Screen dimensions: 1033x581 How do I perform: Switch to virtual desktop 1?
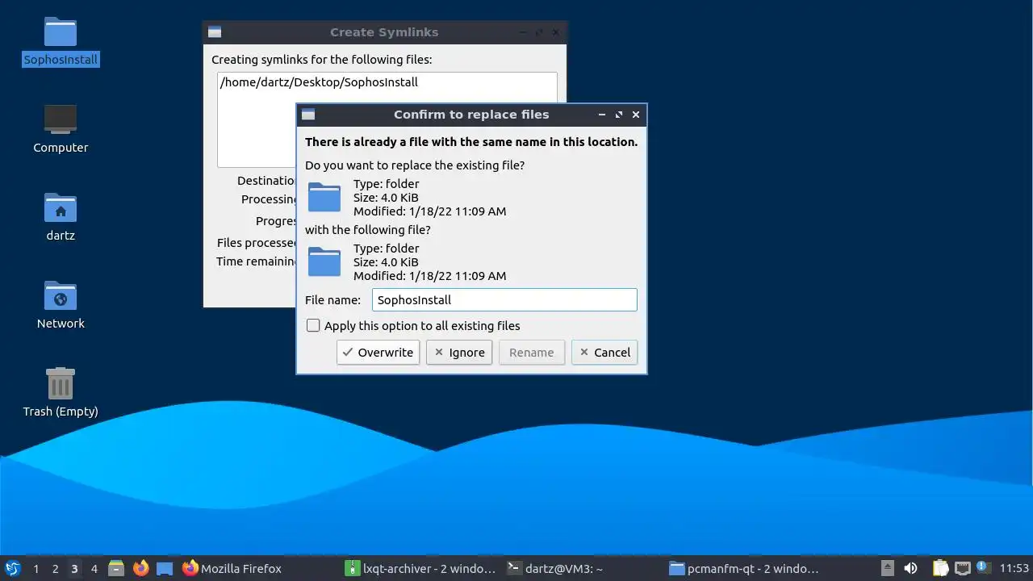36,568
